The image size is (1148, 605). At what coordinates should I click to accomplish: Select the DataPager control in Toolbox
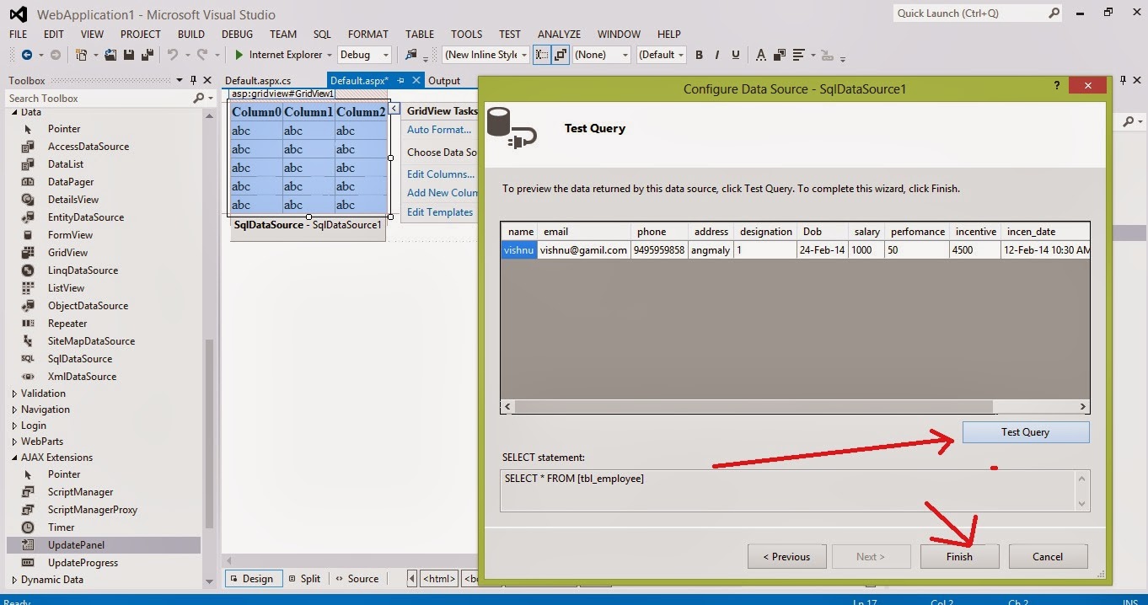click(x=71, y=182)
